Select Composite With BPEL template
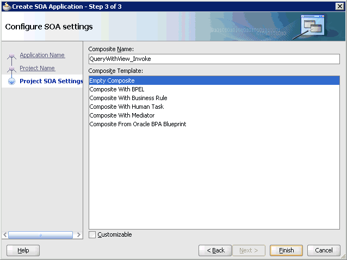This screenshot has height=260, width=347. coord(214,89)
